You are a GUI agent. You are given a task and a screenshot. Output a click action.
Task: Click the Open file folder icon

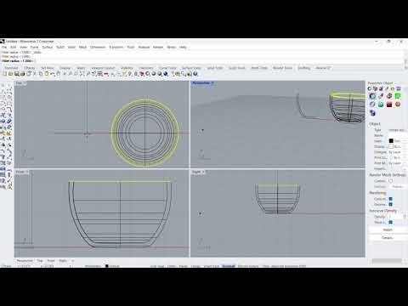10,74
